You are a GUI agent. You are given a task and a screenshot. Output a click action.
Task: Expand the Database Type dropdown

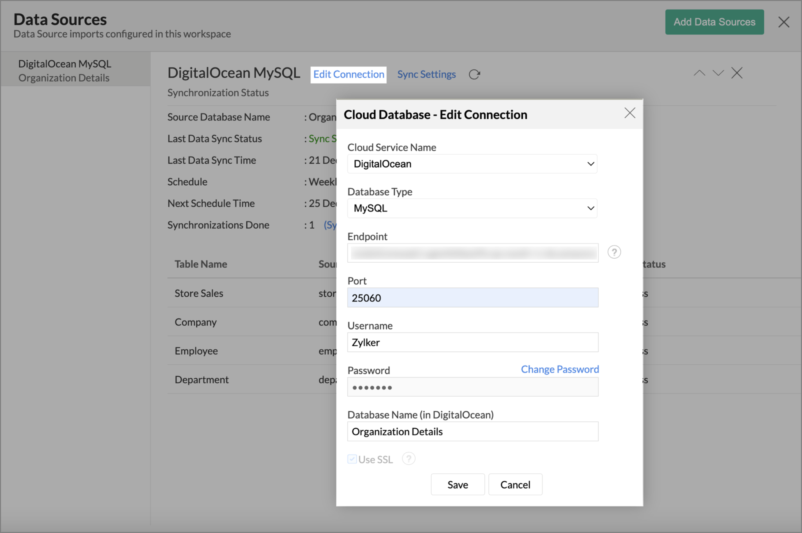click(x=472, y=208)
